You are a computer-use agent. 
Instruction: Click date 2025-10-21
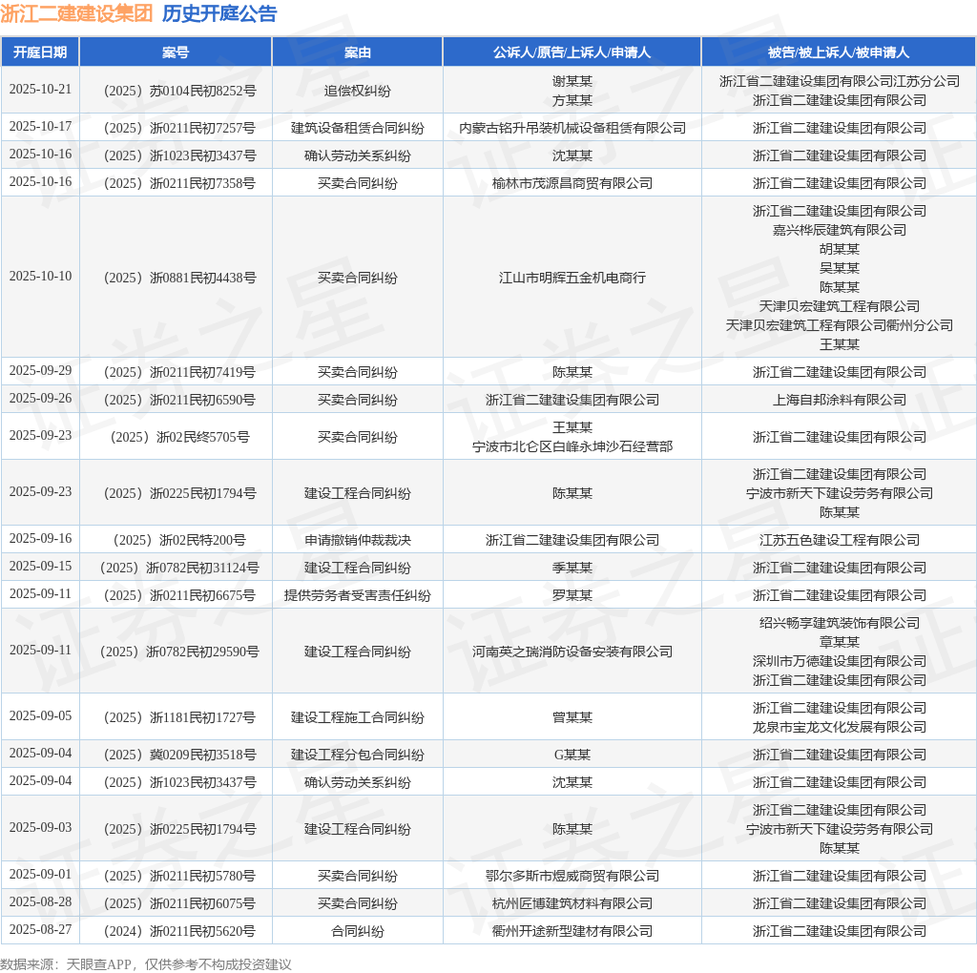point(40,89)
